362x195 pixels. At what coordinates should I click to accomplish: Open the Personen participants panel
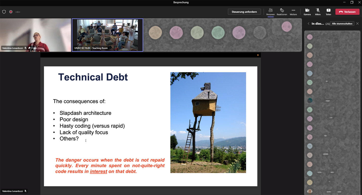(x=270, y=12)
